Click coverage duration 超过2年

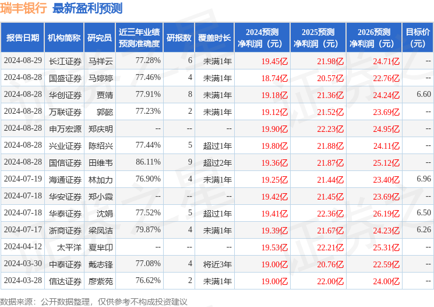point(217,163)
